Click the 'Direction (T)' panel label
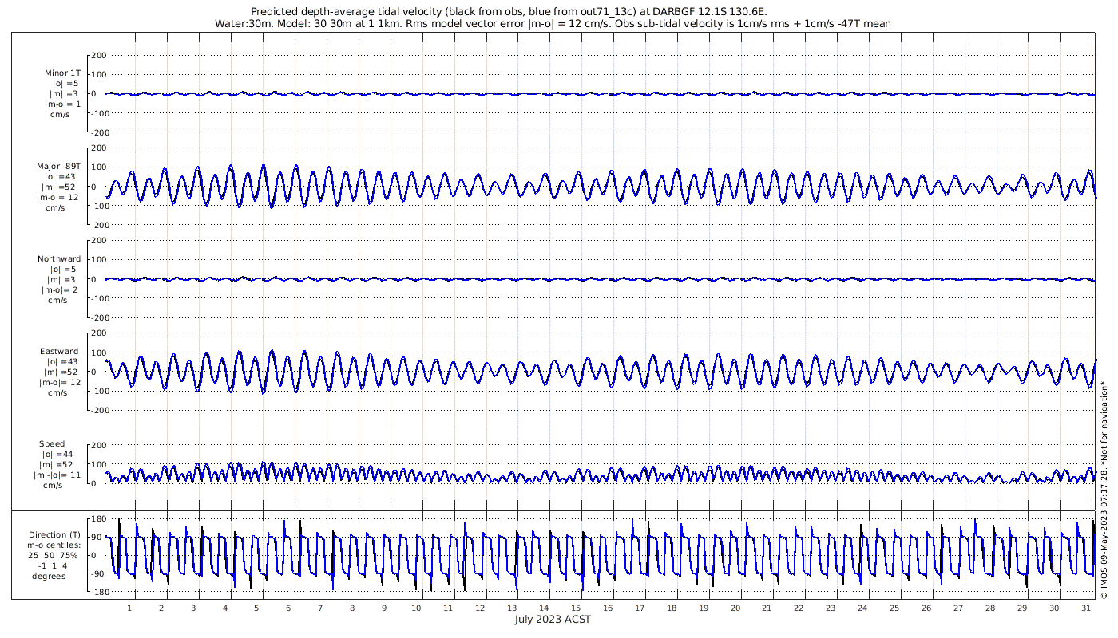The image size is (1118, 638). (x=54, y=535)
